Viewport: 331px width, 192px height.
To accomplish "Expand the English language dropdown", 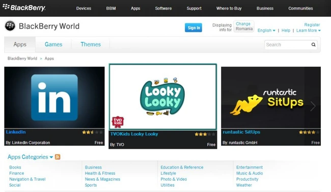I will point(266,31).
